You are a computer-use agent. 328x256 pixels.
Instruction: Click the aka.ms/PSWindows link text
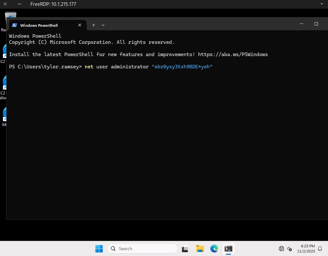coord(233,54)
